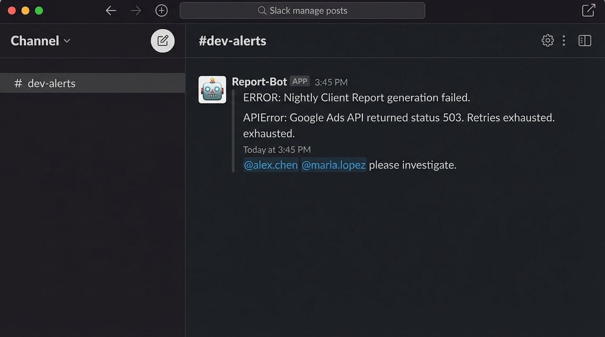Open the @alex.chen mention
This screenshot has height=337, width=605.
click(271, 165)
